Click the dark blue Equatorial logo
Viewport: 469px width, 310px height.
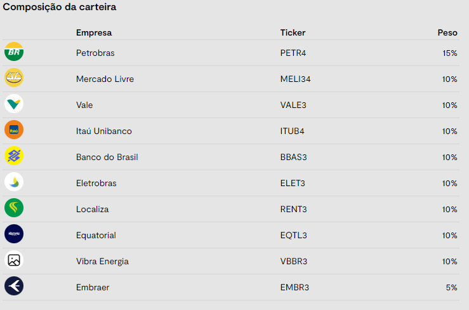click(14, 234)
